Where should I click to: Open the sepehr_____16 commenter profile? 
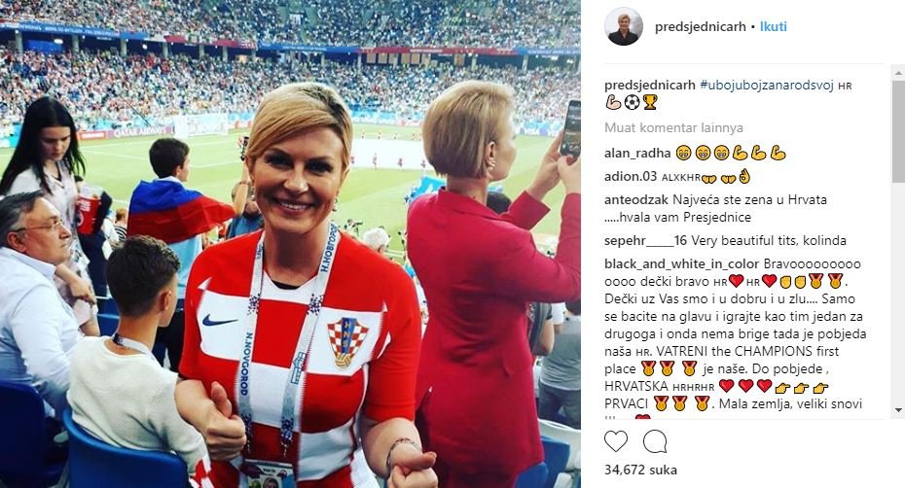(x=646, y=240)
